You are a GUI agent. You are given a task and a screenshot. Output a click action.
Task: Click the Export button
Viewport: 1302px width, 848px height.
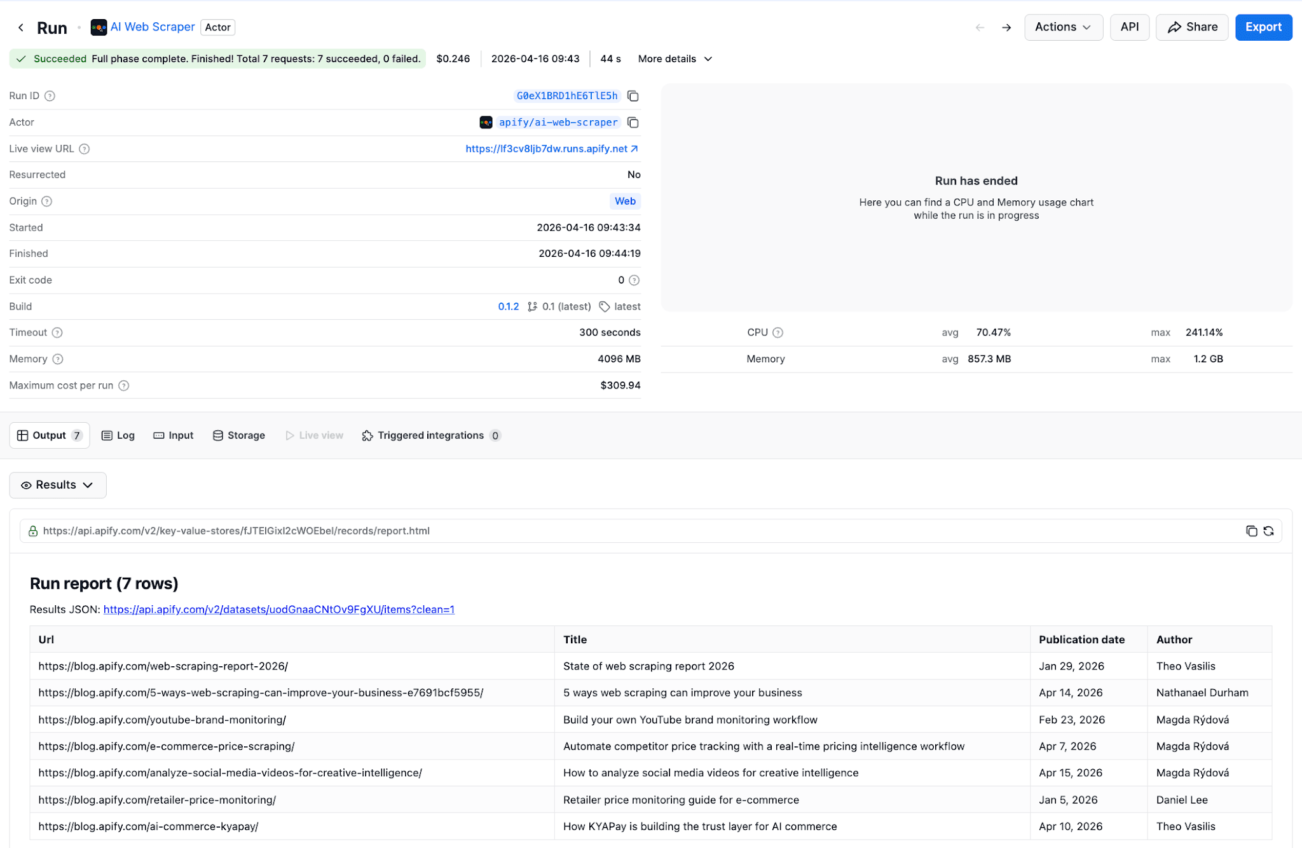click(1263, 27)
